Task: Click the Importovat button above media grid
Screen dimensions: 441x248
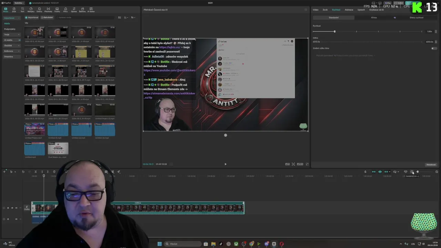Action: click(x=32, y=18)
